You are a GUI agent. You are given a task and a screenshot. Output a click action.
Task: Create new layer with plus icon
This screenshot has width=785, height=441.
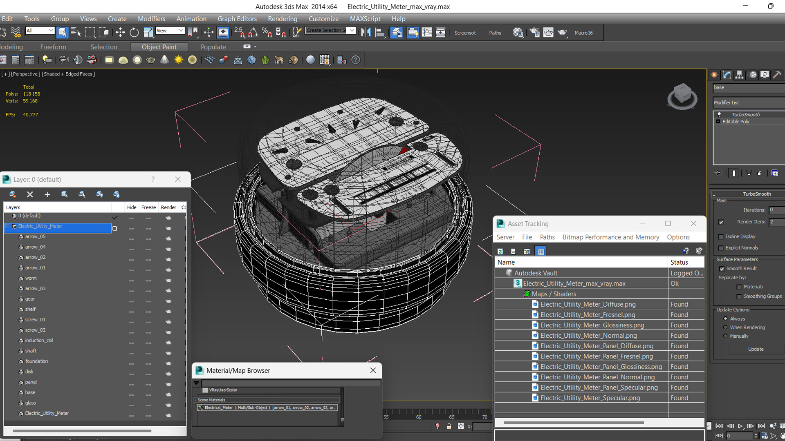(x=47, y=194)
